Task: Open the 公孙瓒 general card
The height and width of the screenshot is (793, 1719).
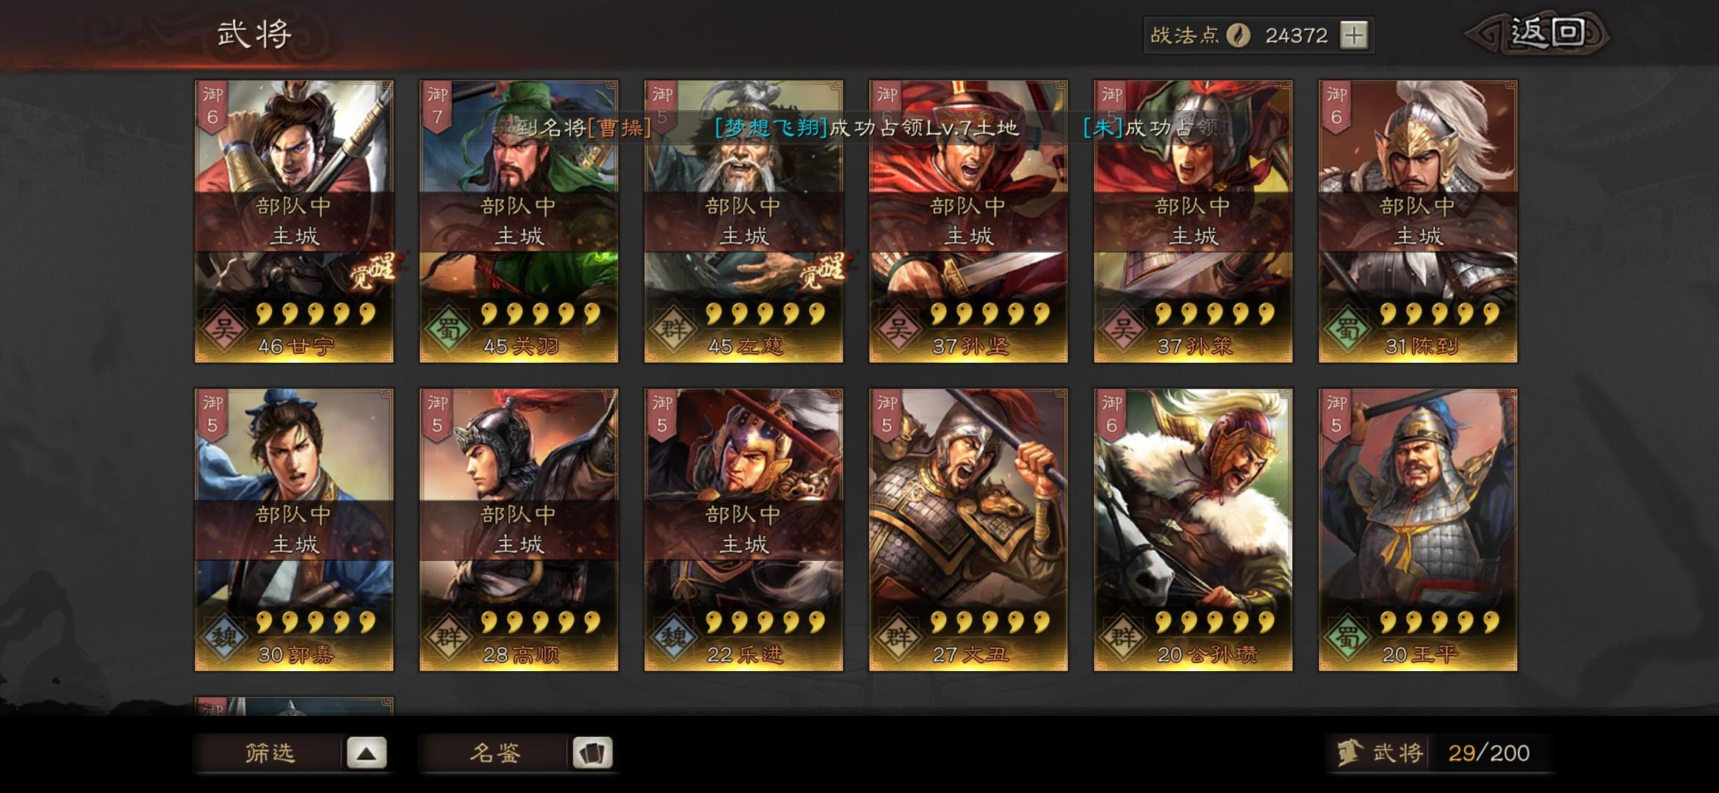Action: pos(1193,530)
